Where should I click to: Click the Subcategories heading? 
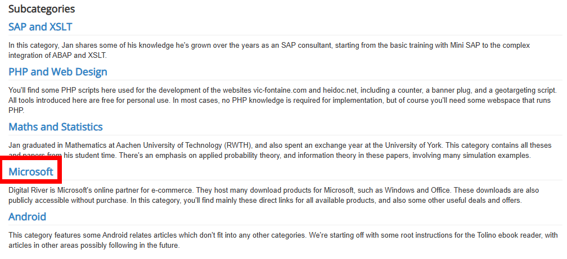(42, 9)
